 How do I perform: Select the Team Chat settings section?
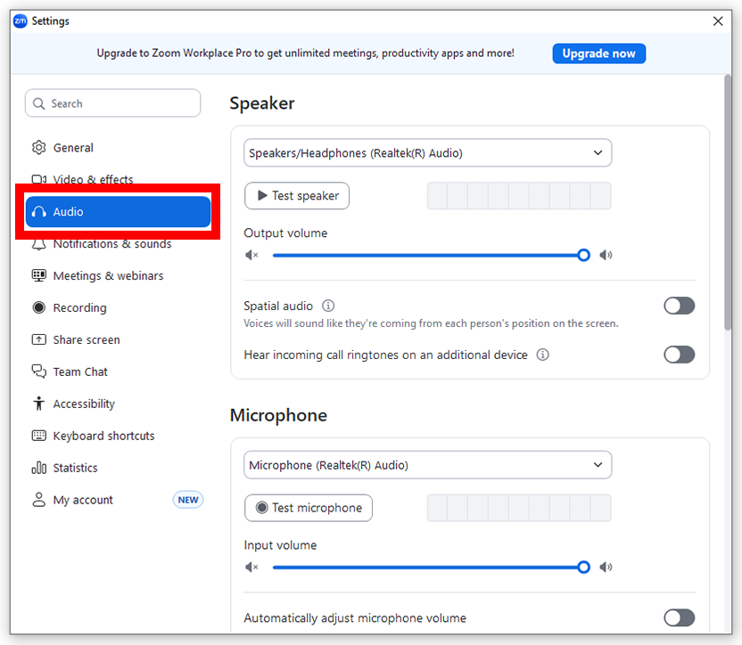click(79, 371)
